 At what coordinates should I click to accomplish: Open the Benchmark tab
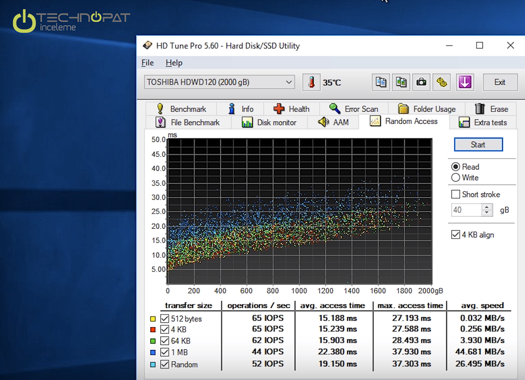[182, 109]
